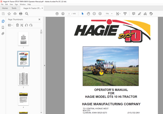
Task: Collapse the navigation pane arrow
Action: (x=45, y=65)
